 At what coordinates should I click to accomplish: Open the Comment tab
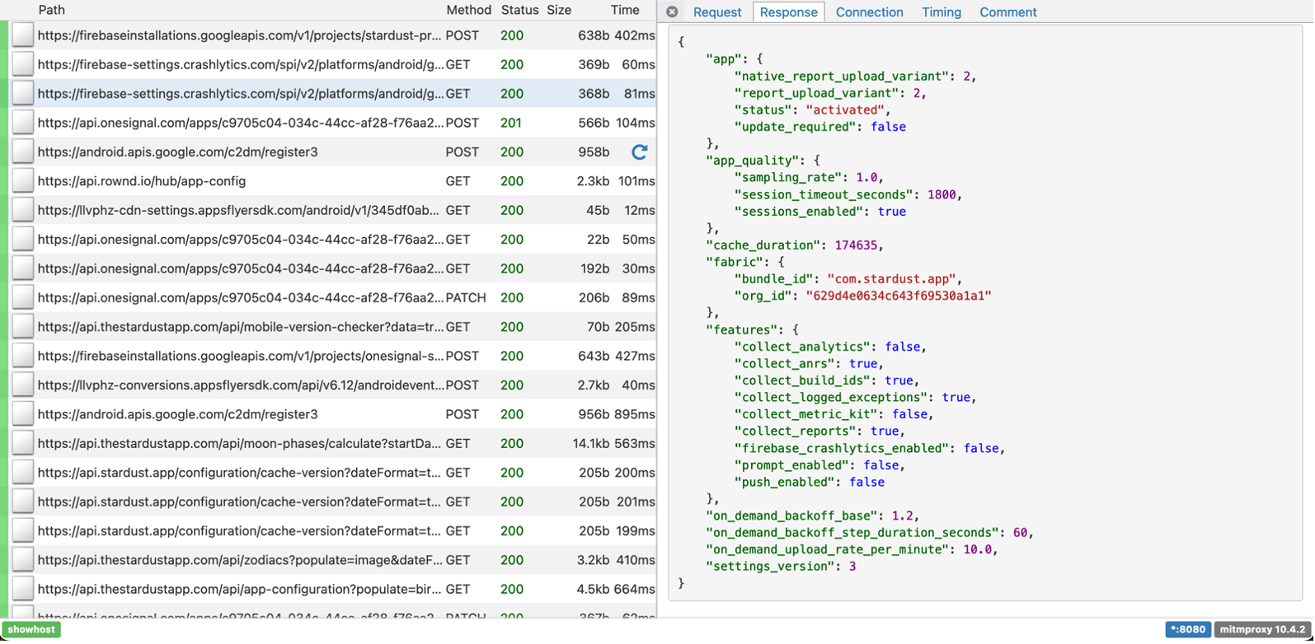pyautogui.click(x=1007, y=12)
